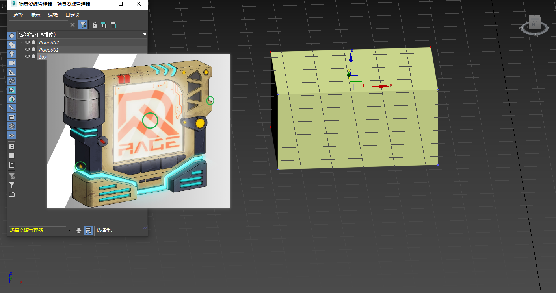Click the 3ds Max logo in Scene Explorer title
556x293 pixels.
(13, 4)
